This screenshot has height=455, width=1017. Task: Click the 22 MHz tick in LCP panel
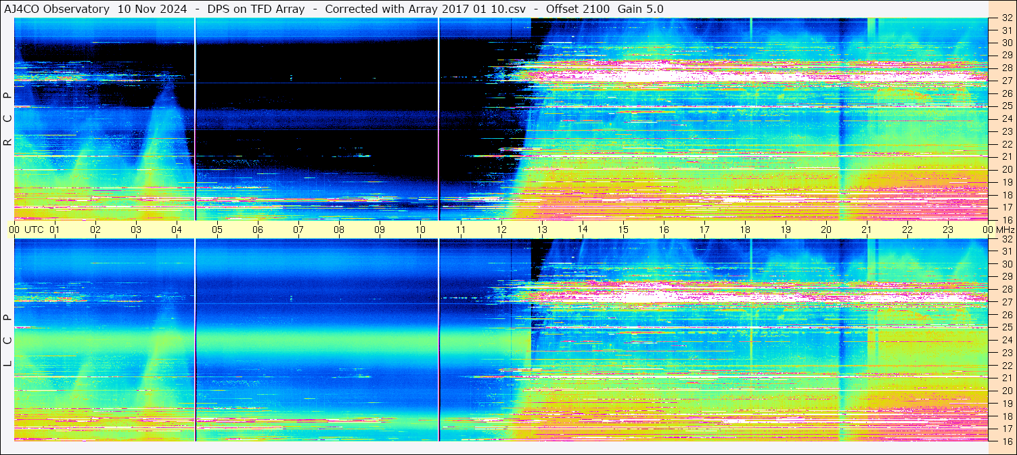pyautogui.click(x=1006, y=365)
